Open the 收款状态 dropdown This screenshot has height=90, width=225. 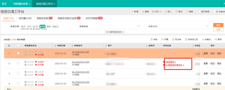(184, 26)
